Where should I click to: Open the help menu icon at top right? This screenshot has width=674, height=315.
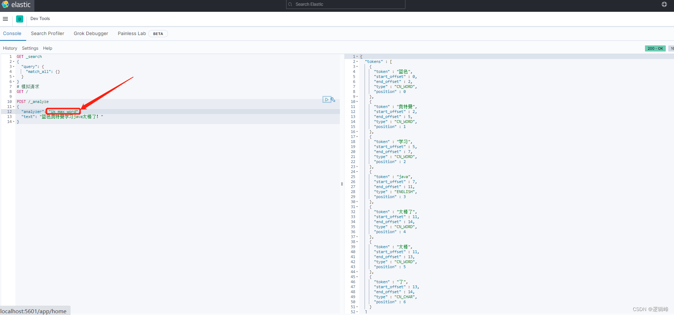(664, 4)
